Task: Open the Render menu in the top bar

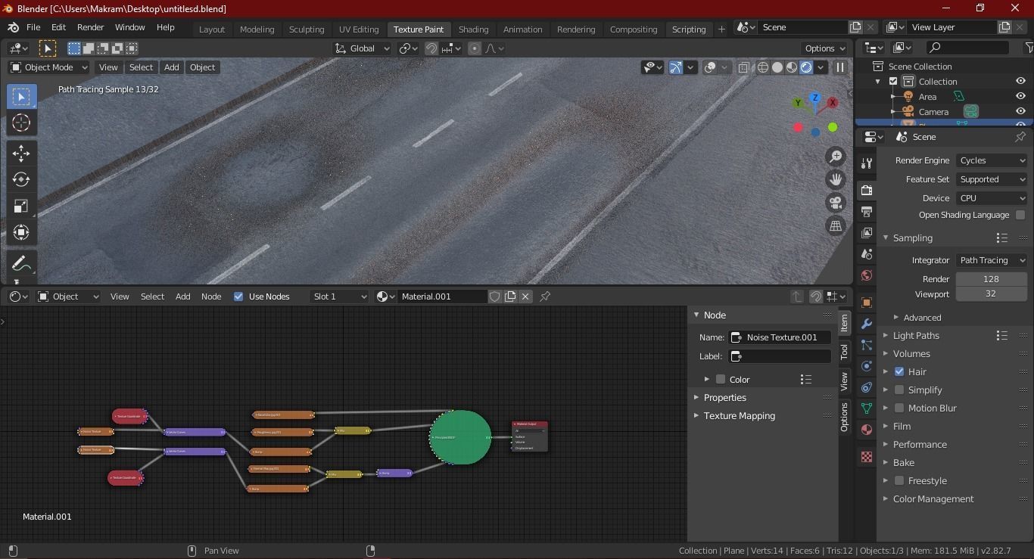Action: (x=90, y=26)
